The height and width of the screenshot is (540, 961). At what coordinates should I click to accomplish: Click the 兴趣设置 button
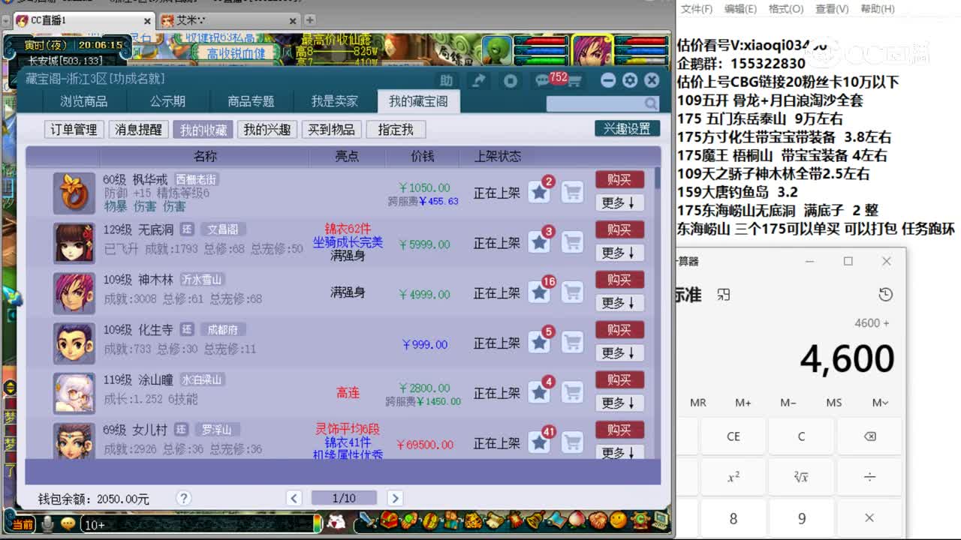click(628, 128)
